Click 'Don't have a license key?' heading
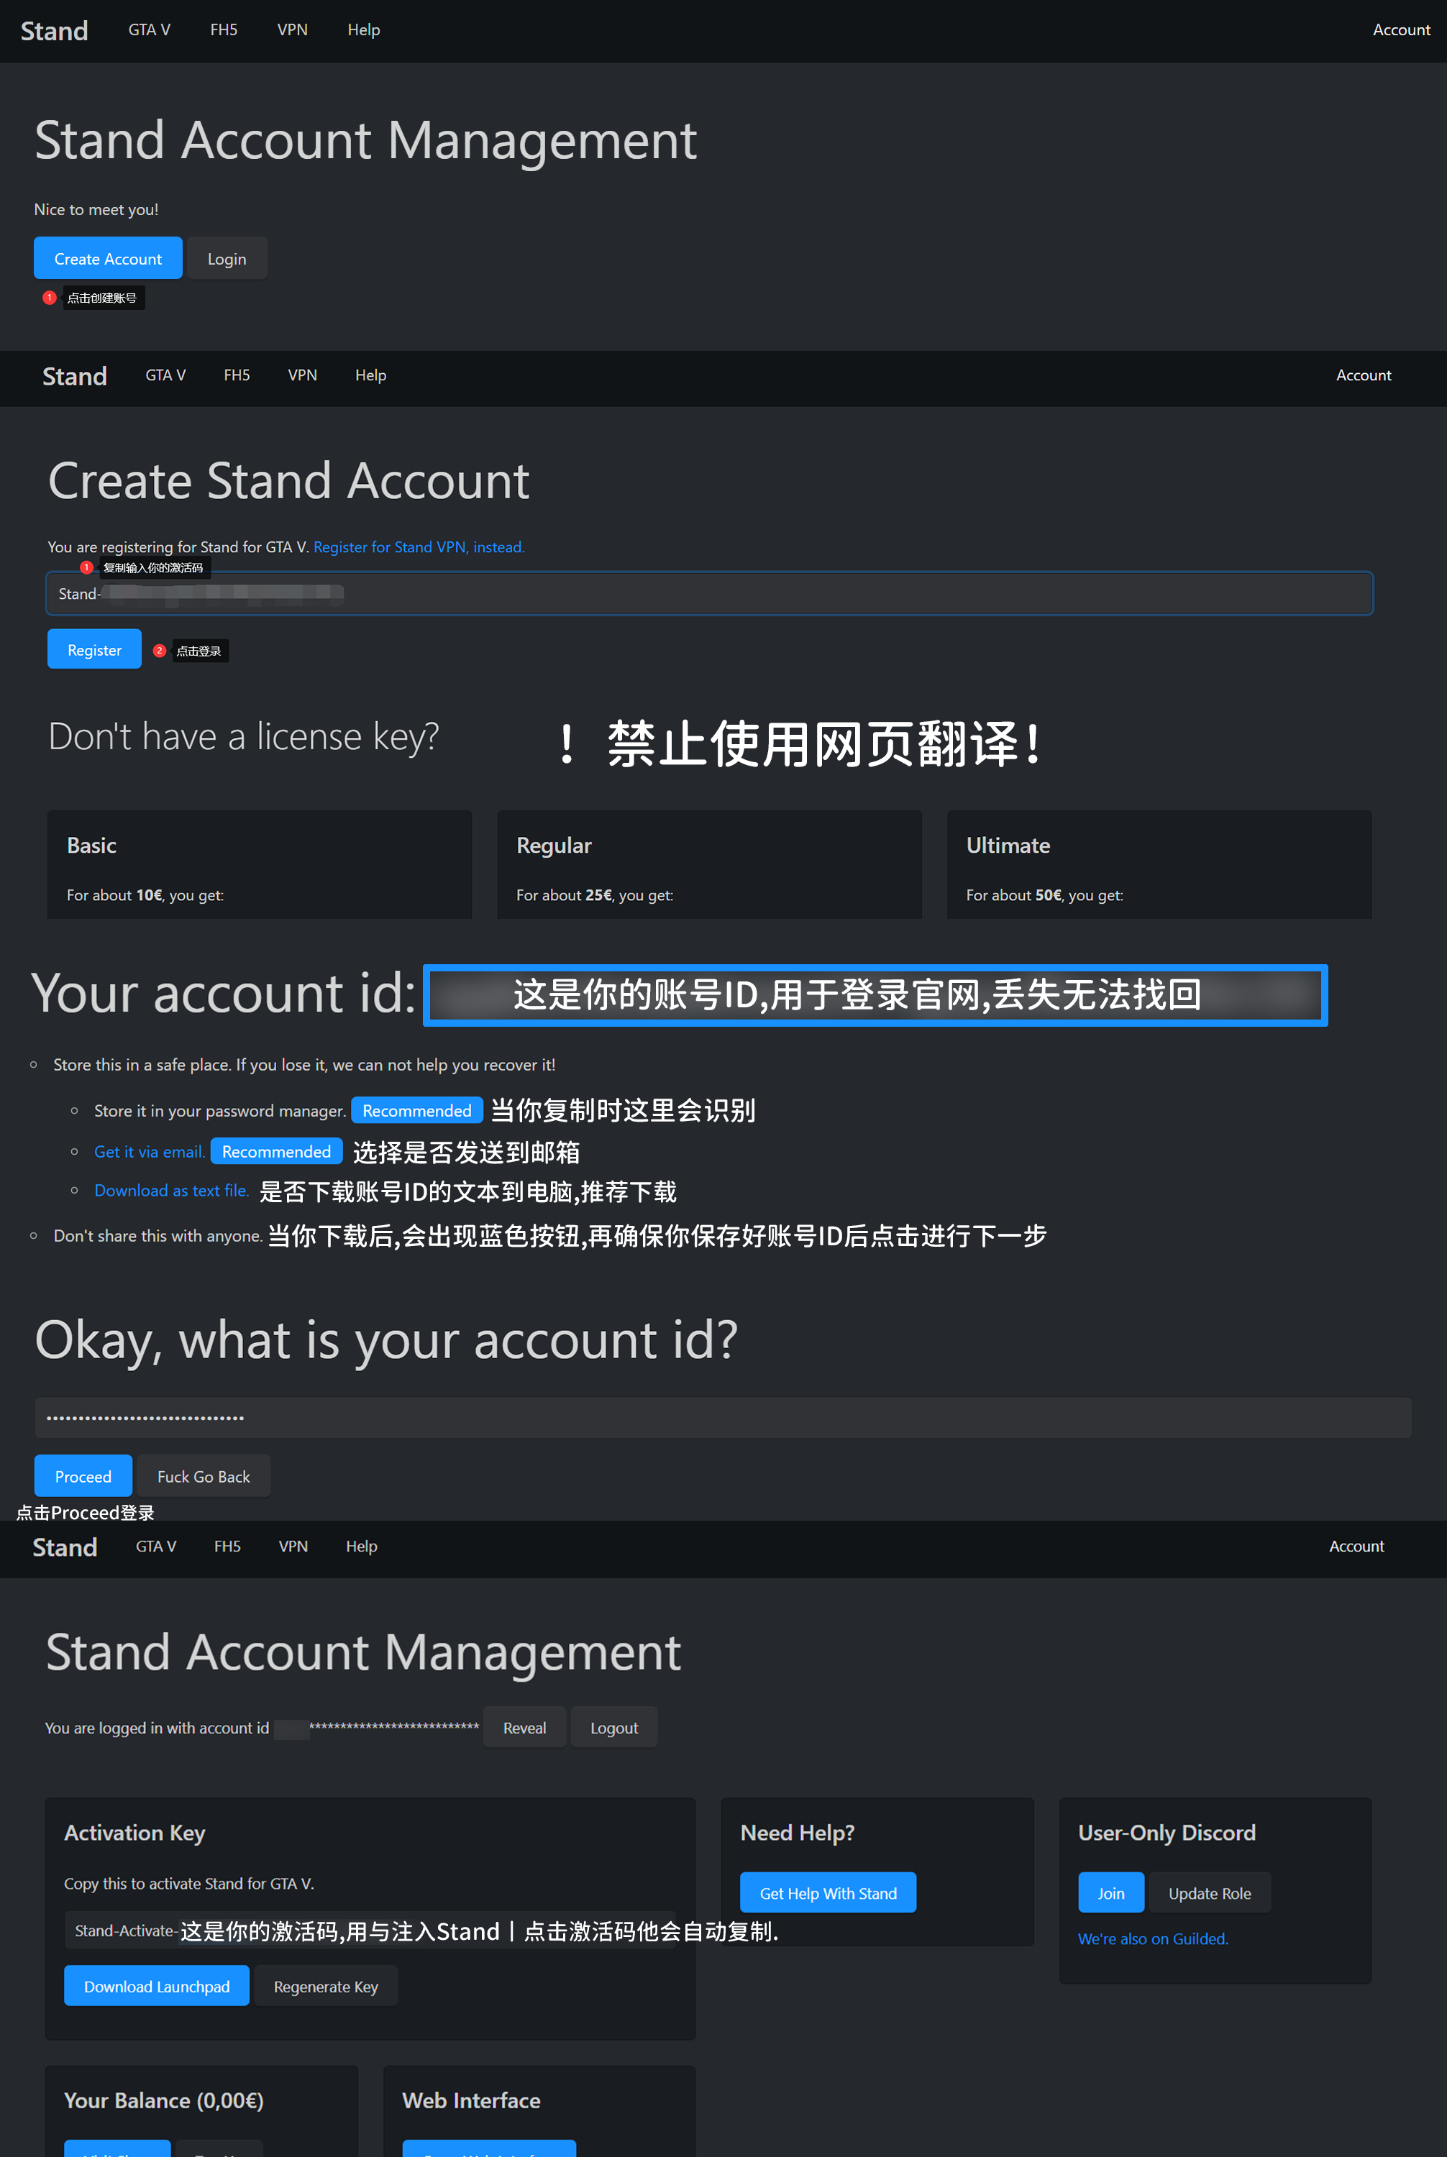This screenshot has width=1447, height=2157. pos(244,736)
